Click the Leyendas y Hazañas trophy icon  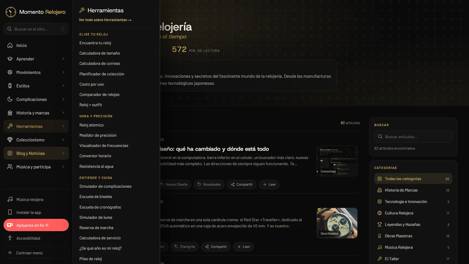click(x=380, y=225)
